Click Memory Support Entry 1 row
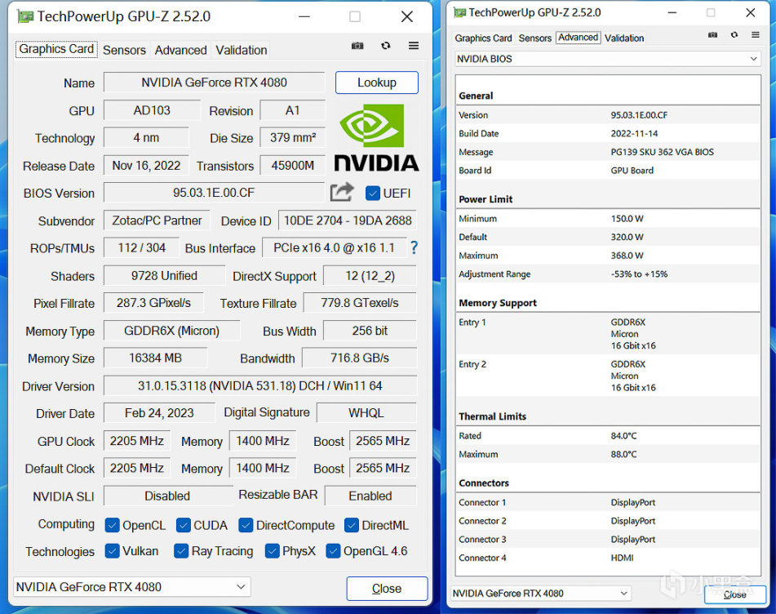Viewport: 776px width, 614px height. tap(608, 334)
